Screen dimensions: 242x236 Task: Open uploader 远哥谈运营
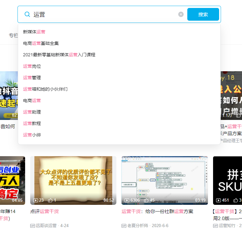pos(46,226)
